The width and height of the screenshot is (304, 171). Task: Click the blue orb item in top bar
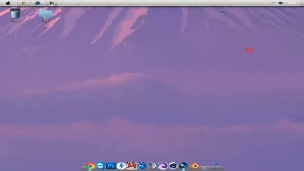point(38,3)
